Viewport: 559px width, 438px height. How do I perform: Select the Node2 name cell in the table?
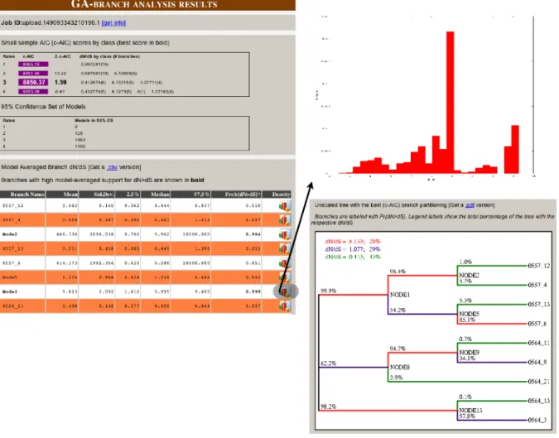(22, 234)
